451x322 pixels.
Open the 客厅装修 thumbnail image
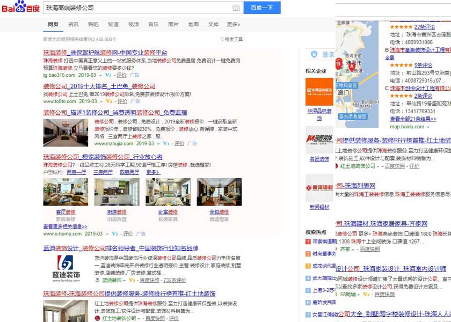click(x=66, y=192)
